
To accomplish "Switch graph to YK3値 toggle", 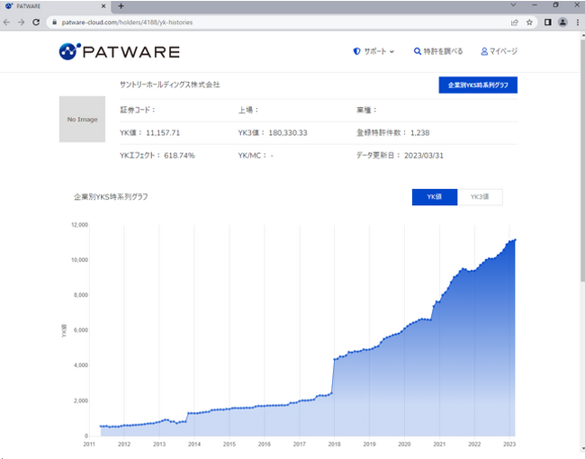I will pos(479,197).
